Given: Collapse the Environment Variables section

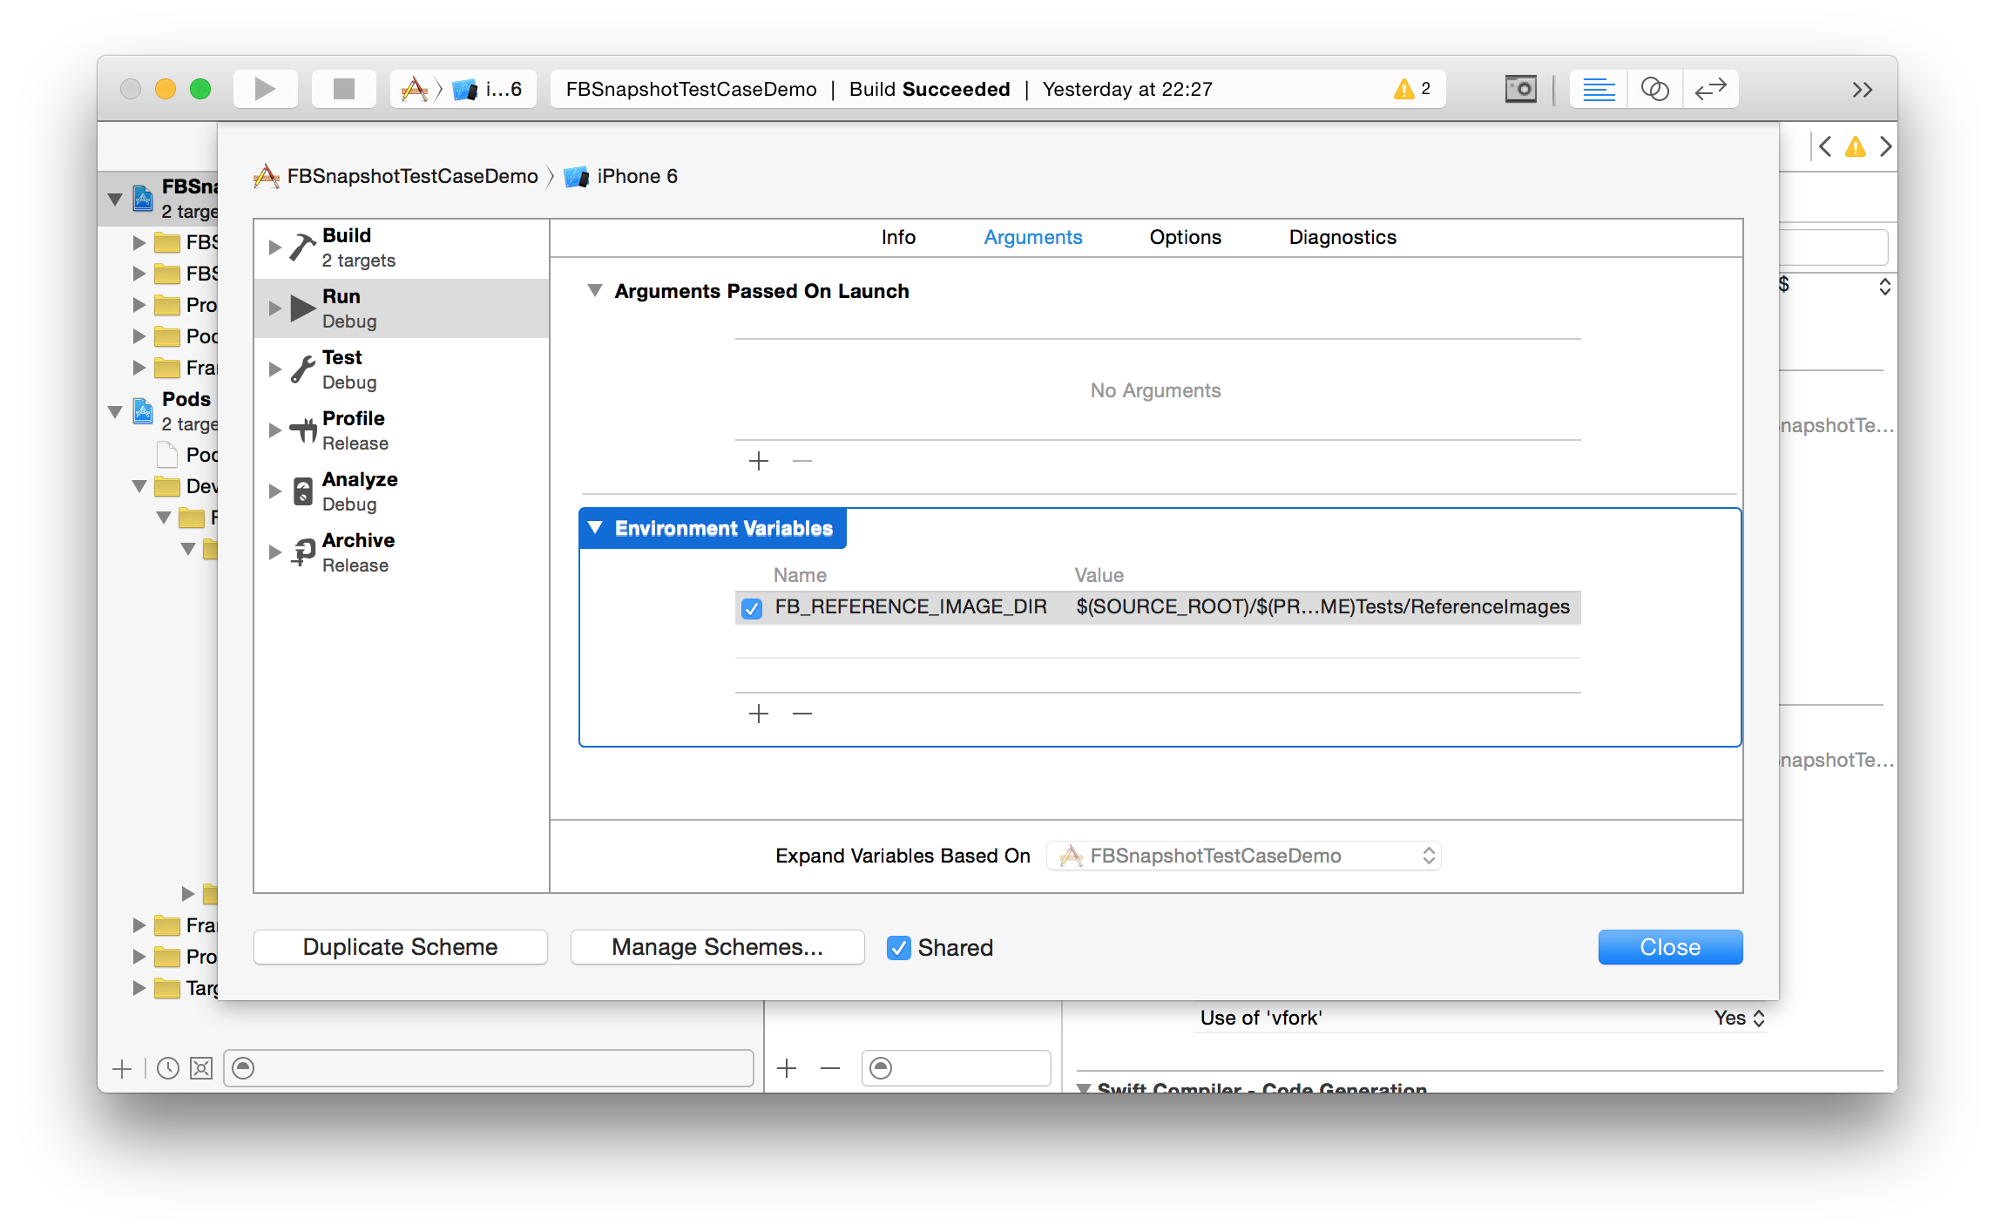Looking at the screenshot, I should 596,528.
